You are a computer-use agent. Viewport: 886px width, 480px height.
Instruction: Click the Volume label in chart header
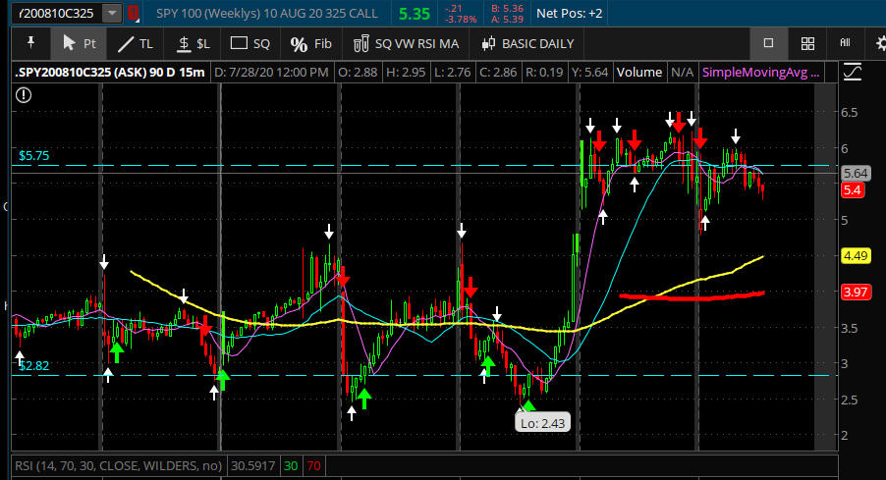tap(638, 73)
